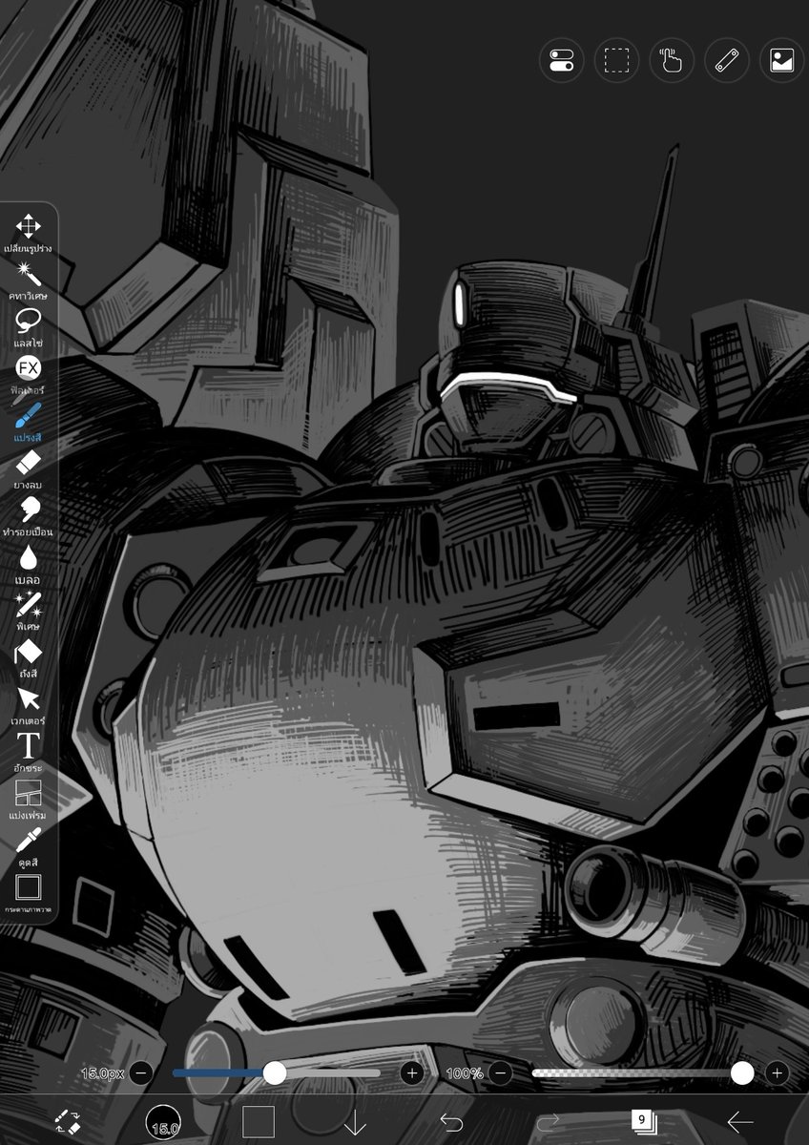Undo the last stroke
809x1145 pixels.
click(451, 1122)
